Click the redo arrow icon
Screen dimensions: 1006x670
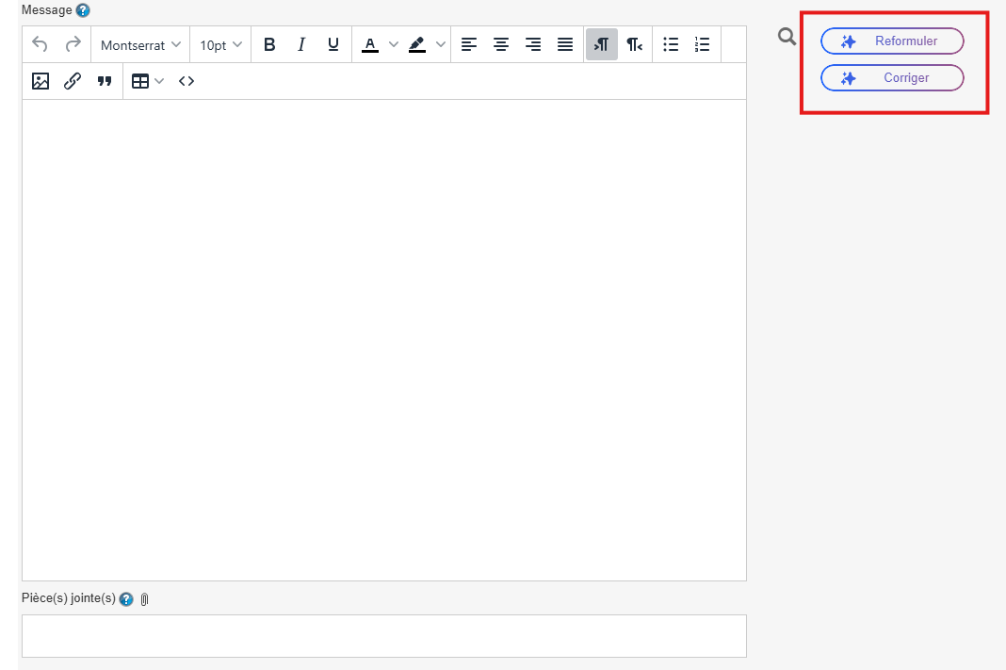pos(73,44)
